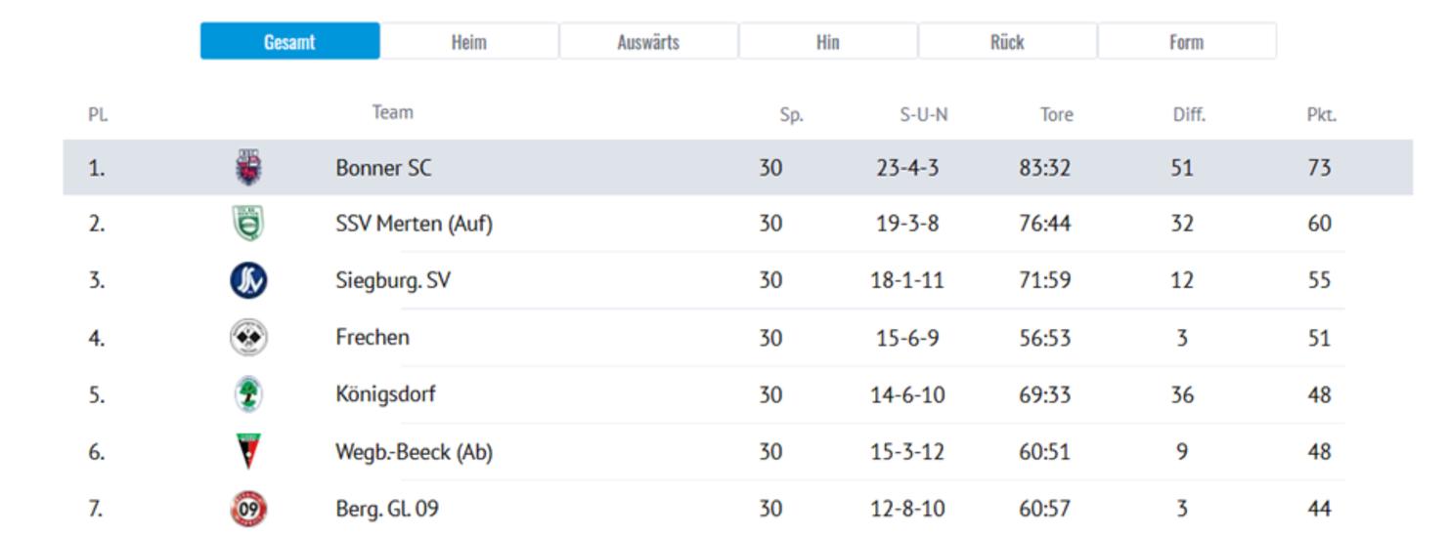Open the Hin tab
The image size is (1449, 536).
(827, 42)
